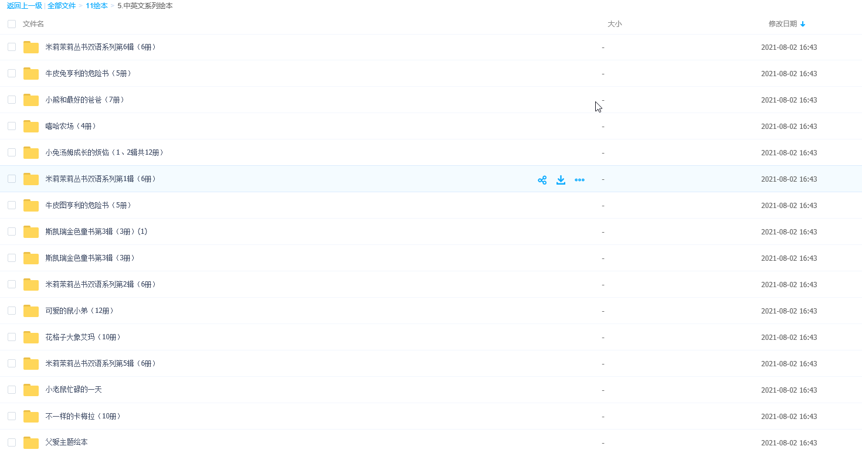This screenshot has height=453, width=862.
Task: Navigate to 11绘本 breadcrumb folder
Action: 96,6
